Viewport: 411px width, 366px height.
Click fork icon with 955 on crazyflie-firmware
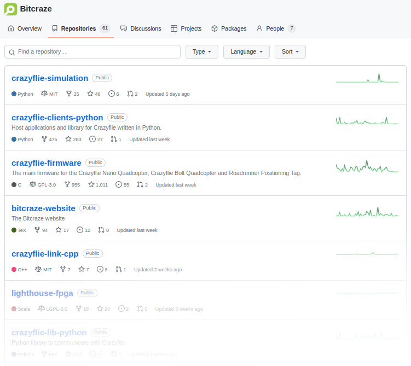pos(67,184)
